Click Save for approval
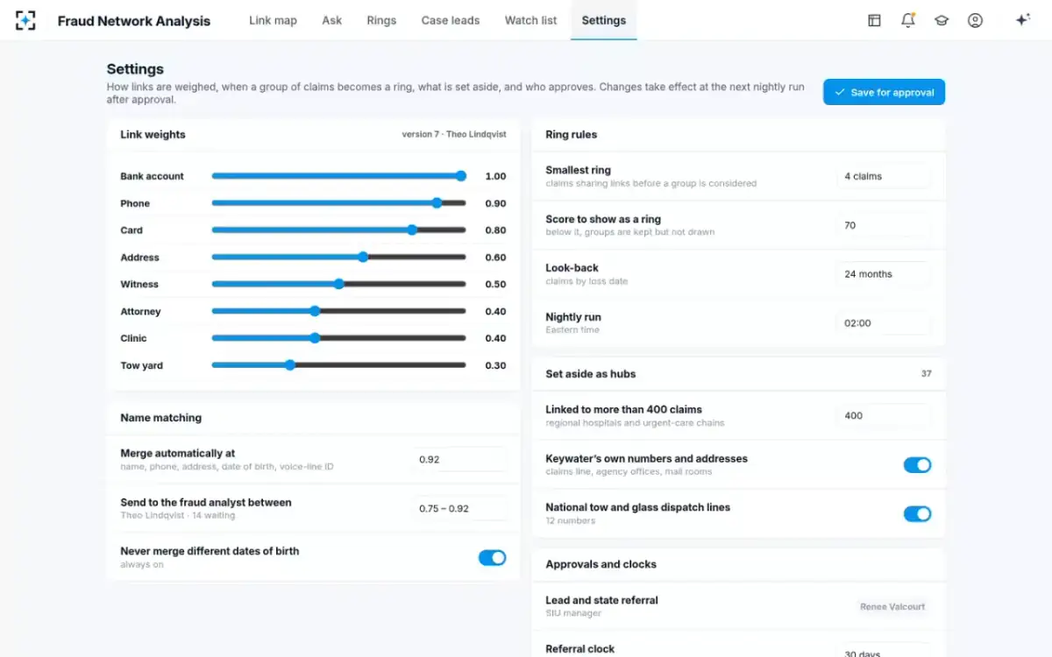Viewport: 1052px width, 657px height. pyautogui.click(x=884, y=92)
